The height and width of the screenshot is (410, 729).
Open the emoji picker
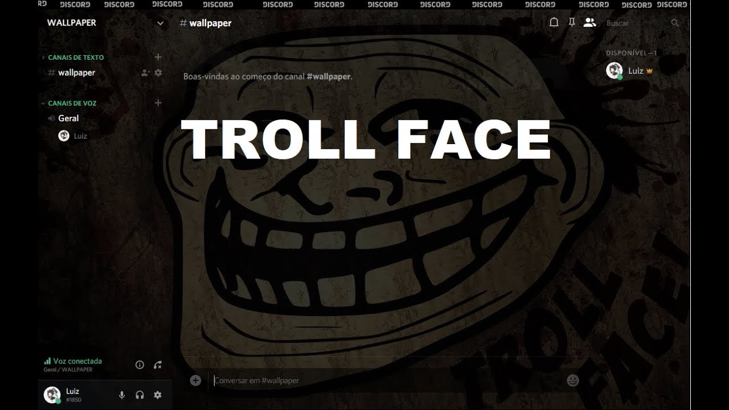point(573,380)
